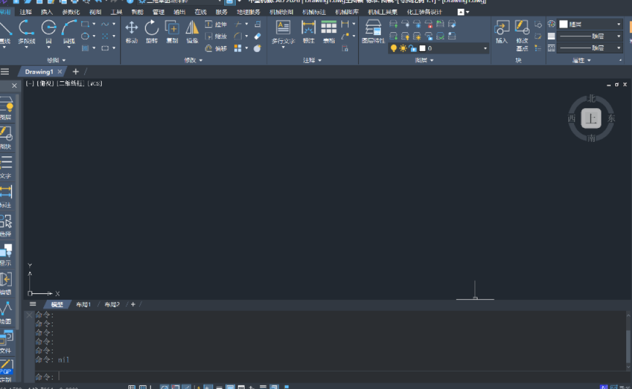Screen dimensions: 632x389
Task: Activate the 圆弧 (Arc) tool
Action: (x=69, y=32)
